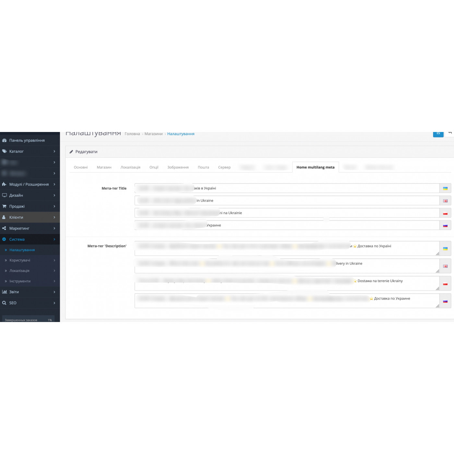Open the Пошта settings tab

coord(204,167)
